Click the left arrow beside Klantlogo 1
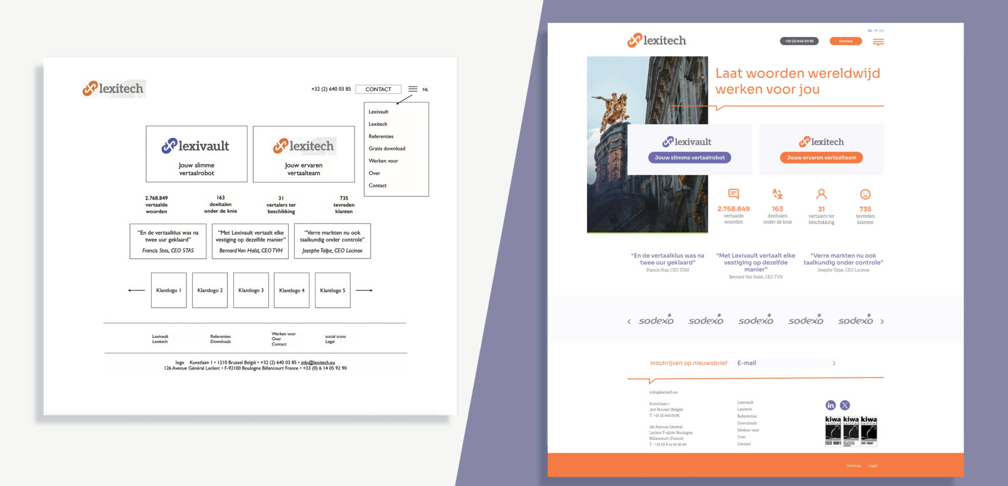Viewport: 1008px width, 486px height. pos(136,290)
